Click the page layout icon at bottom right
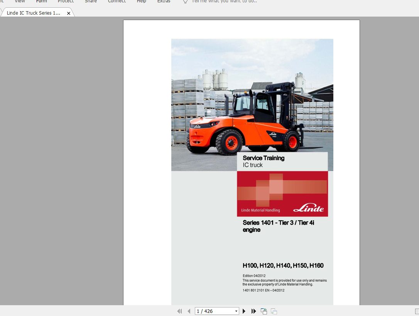The height and width of the screenshot is (316, 419). tap(417, 311)
